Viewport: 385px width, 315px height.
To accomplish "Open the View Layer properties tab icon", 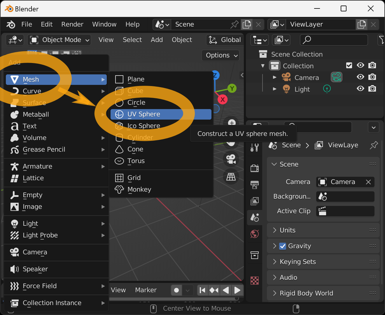I will (255, 201).
